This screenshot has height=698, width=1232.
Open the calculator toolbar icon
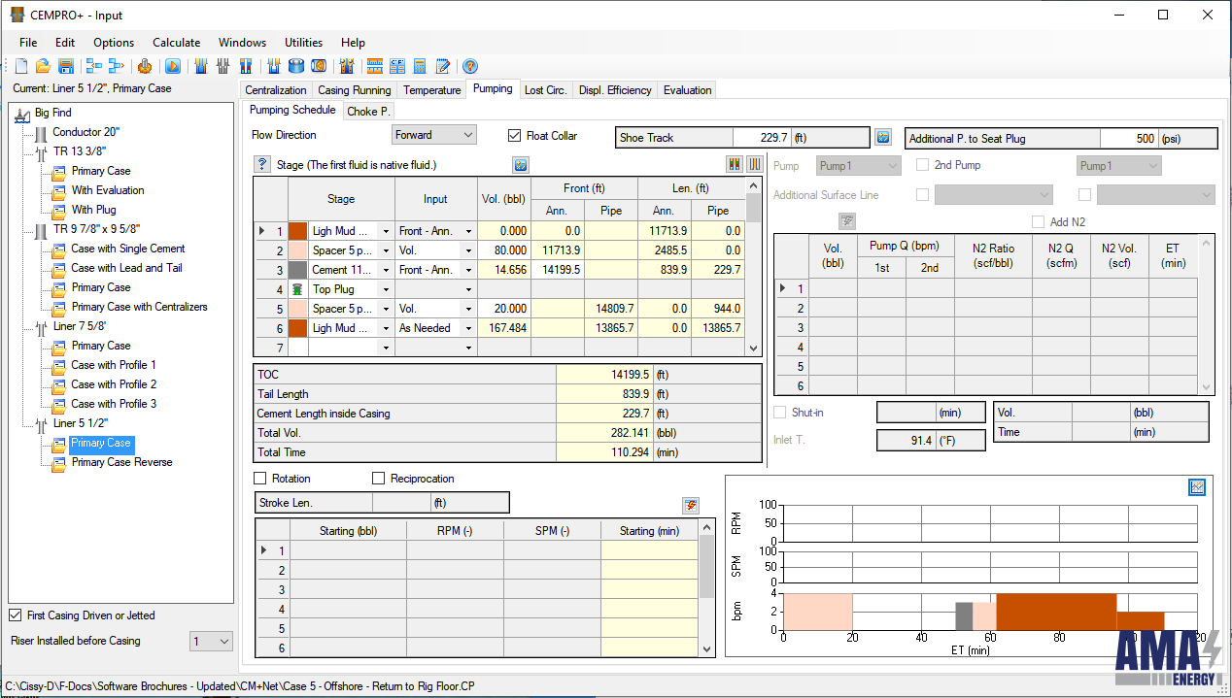tap(420, 66)
